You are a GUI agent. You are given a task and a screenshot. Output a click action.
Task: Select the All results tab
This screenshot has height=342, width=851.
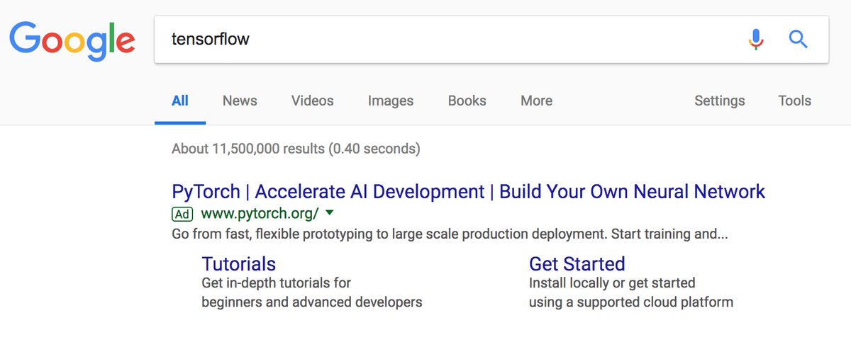[180, 101]
